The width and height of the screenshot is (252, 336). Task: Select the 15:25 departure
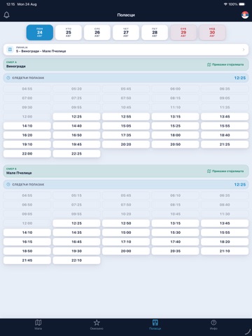pos(175,126)
